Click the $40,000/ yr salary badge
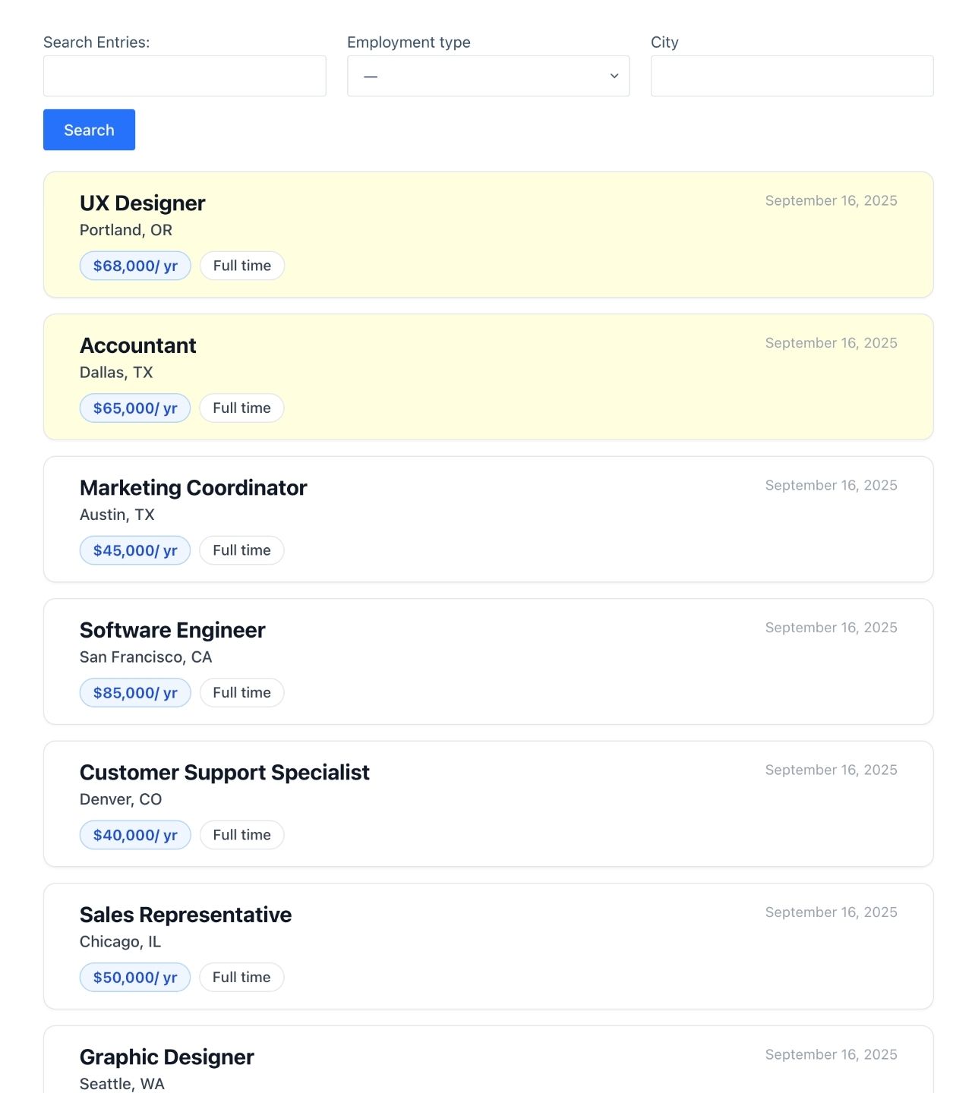972x1093 pixels. coord(135,835)
